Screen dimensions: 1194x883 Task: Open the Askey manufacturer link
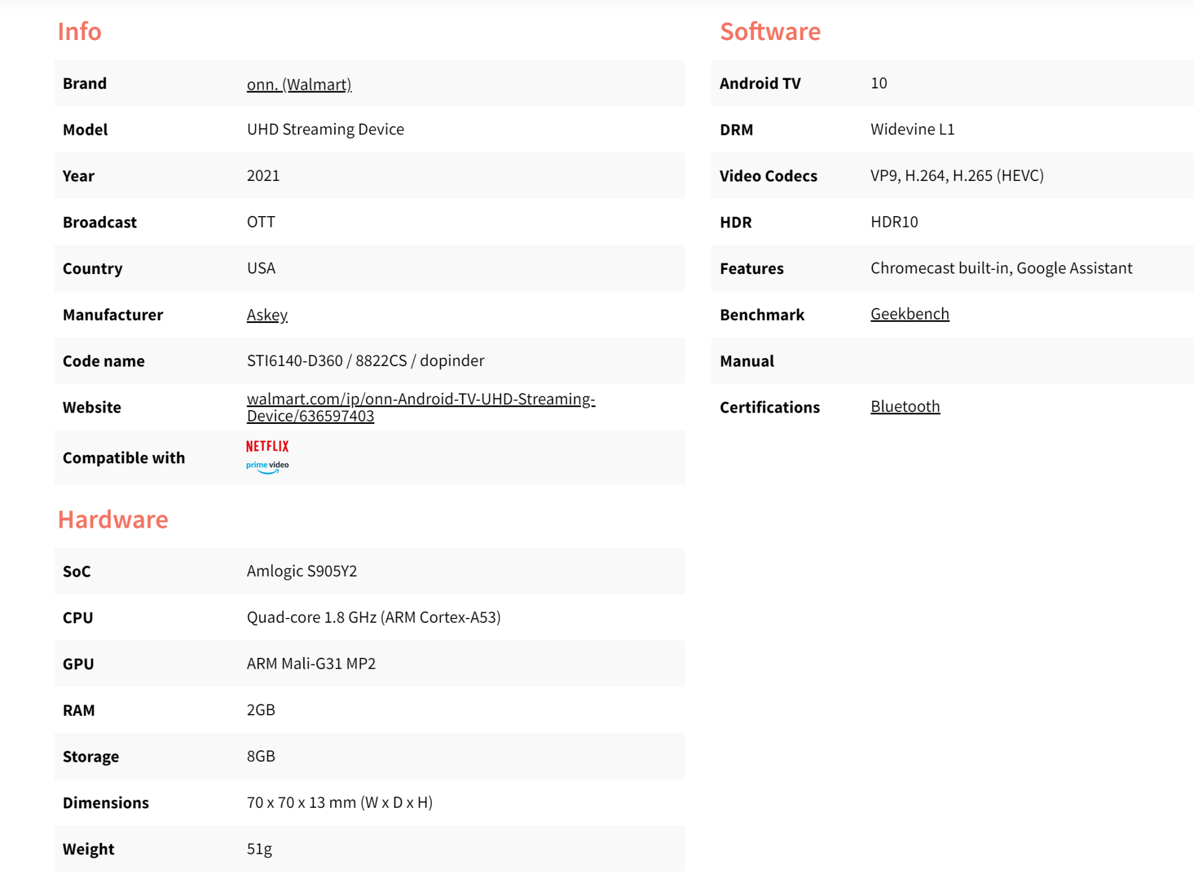[267, 315]
